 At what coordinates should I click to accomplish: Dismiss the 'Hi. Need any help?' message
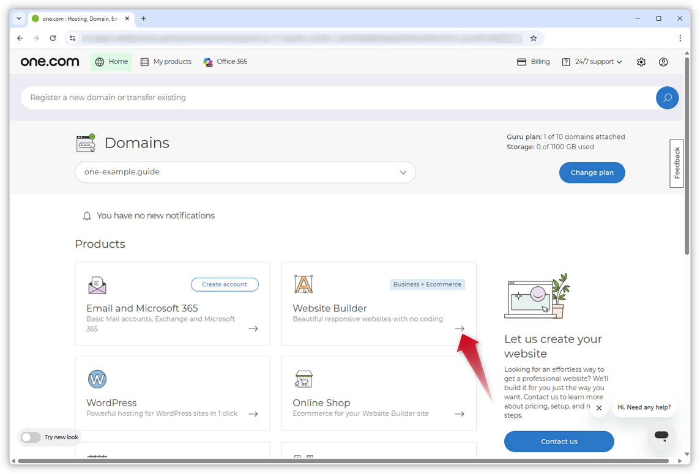click(599, 407)
